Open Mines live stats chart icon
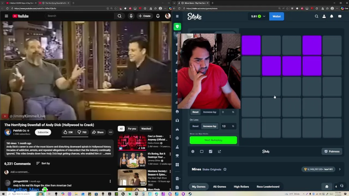The width and height of the screenshot is (349, 196). (210, 151)
